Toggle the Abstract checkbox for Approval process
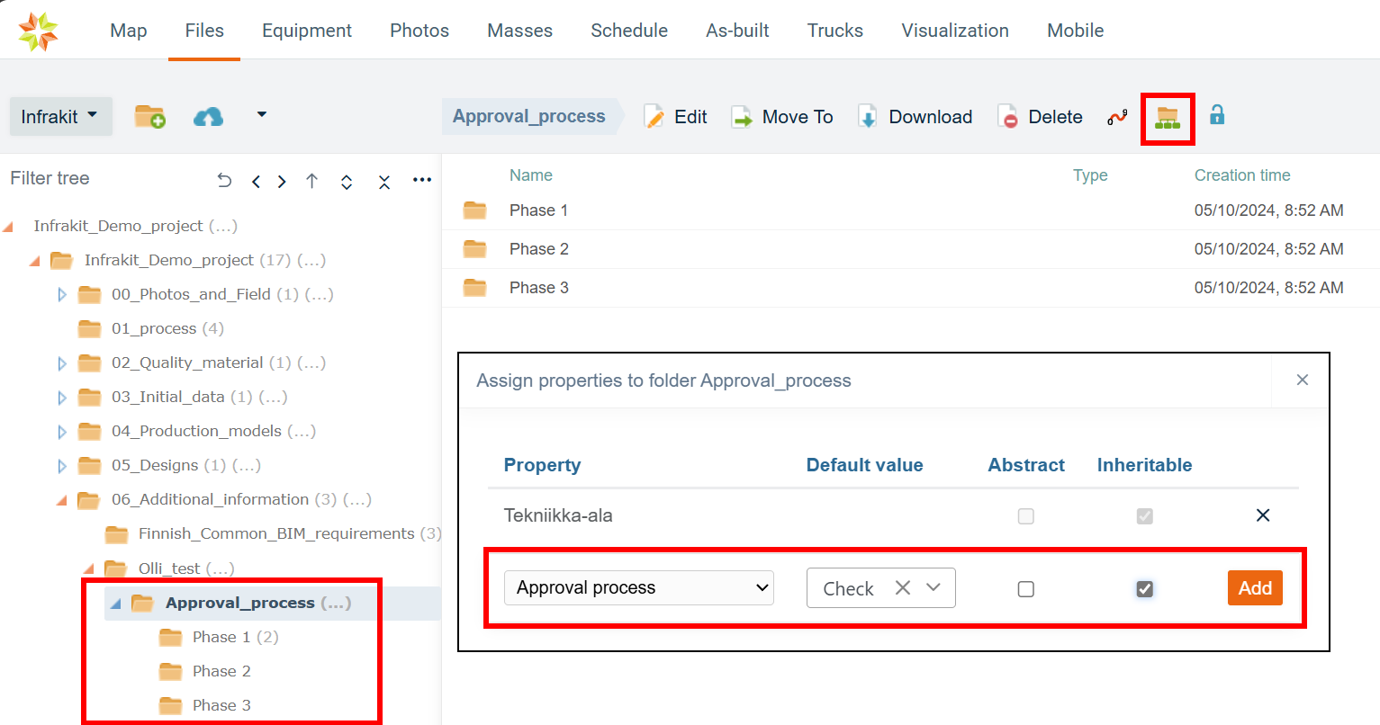The height and width of the screenshot is (725, 1380). 1025,589
